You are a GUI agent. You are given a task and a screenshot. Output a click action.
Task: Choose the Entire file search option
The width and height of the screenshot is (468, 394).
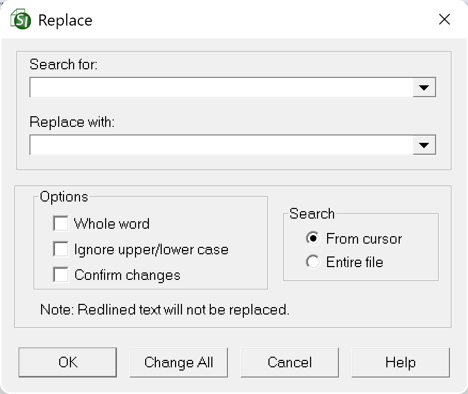[x=313, y=262]
